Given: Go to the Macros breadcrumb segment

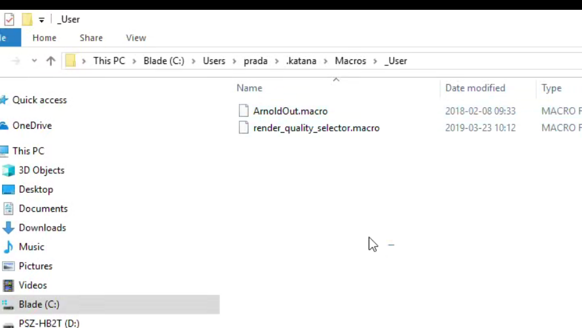Looking at the screenshot, I should (350, 61).
